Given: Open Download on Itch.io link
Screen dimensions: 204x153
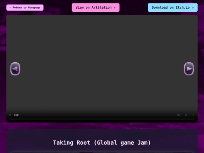Looking at the screenshot, I should tap(173, 8).
